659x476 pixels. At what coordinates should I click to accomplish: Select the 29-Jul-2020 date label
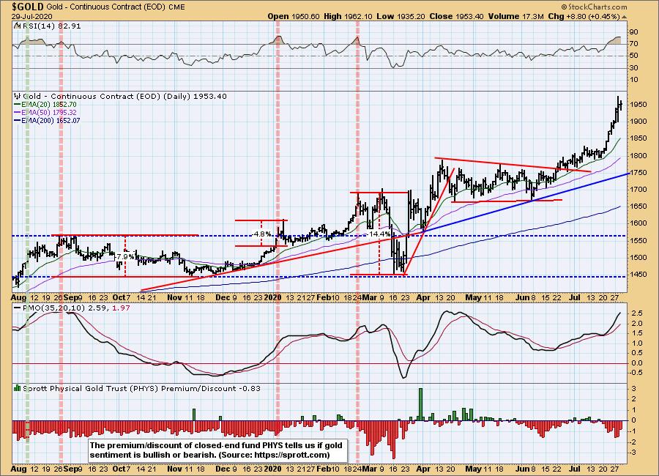[x=32, y=16]
